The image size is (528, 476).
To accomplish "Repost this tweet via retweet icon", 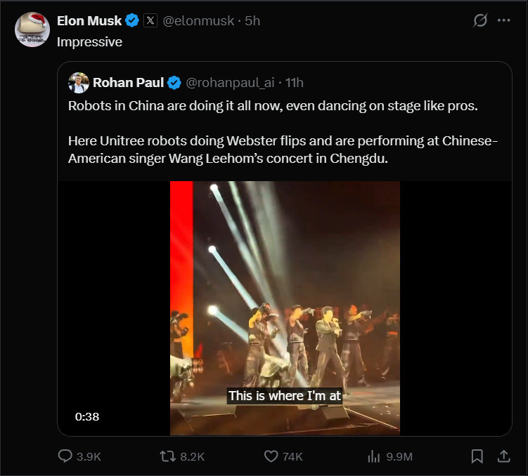I will click(168, 456).
